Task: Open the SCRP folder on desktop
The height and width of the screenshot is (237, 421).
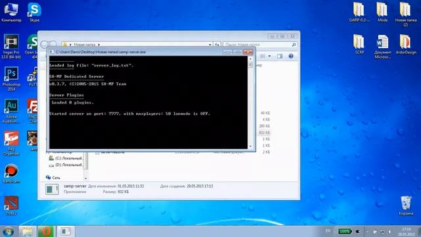Action: [359, 45]
